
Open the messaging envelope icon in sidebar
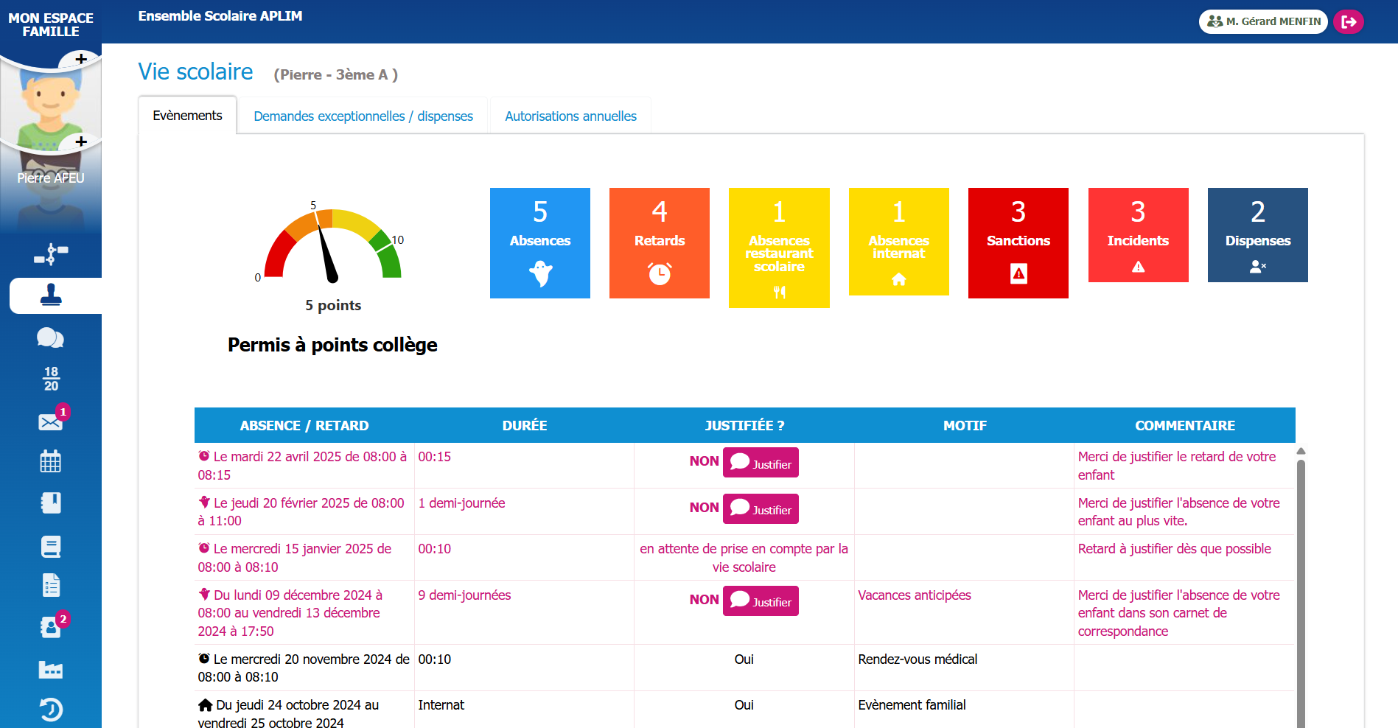(51, 422)
